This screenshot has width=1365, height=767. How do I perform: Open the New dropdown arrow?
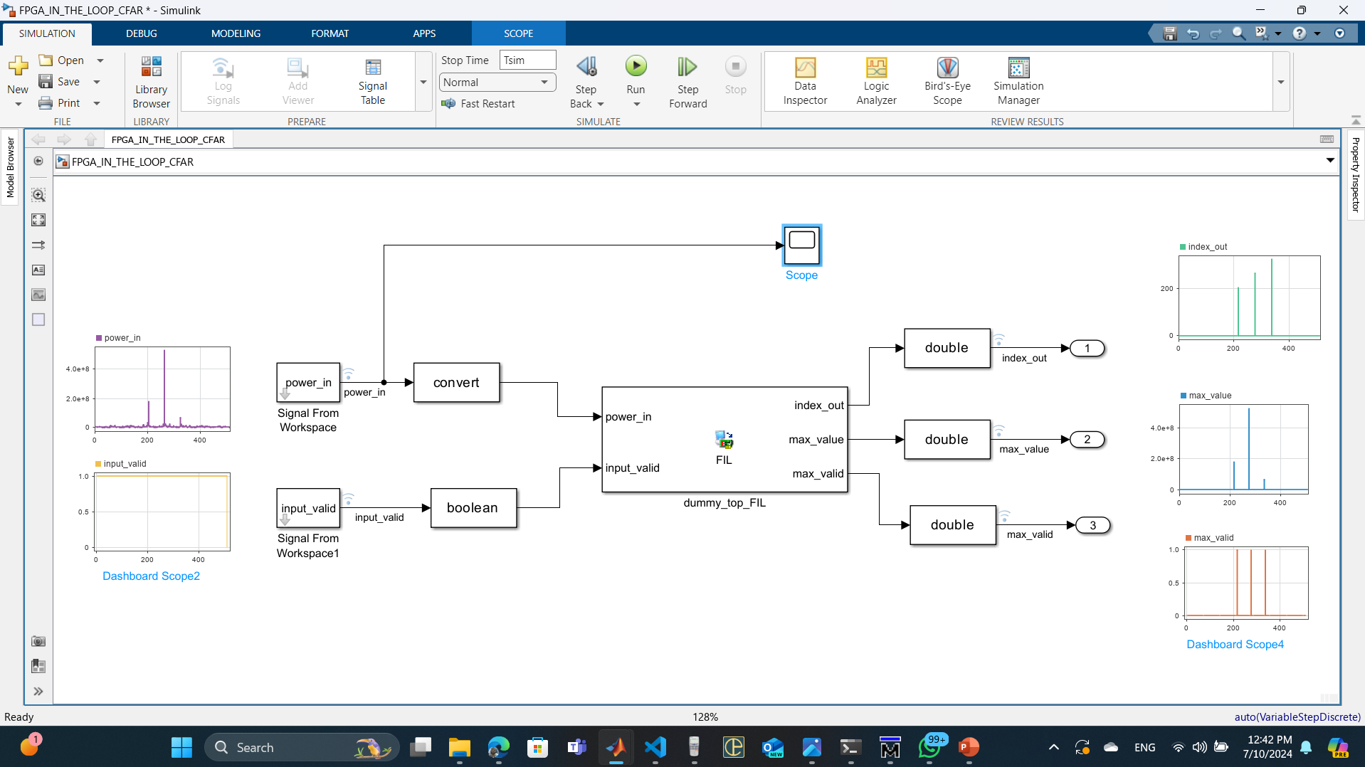click(x=18, y=105)
